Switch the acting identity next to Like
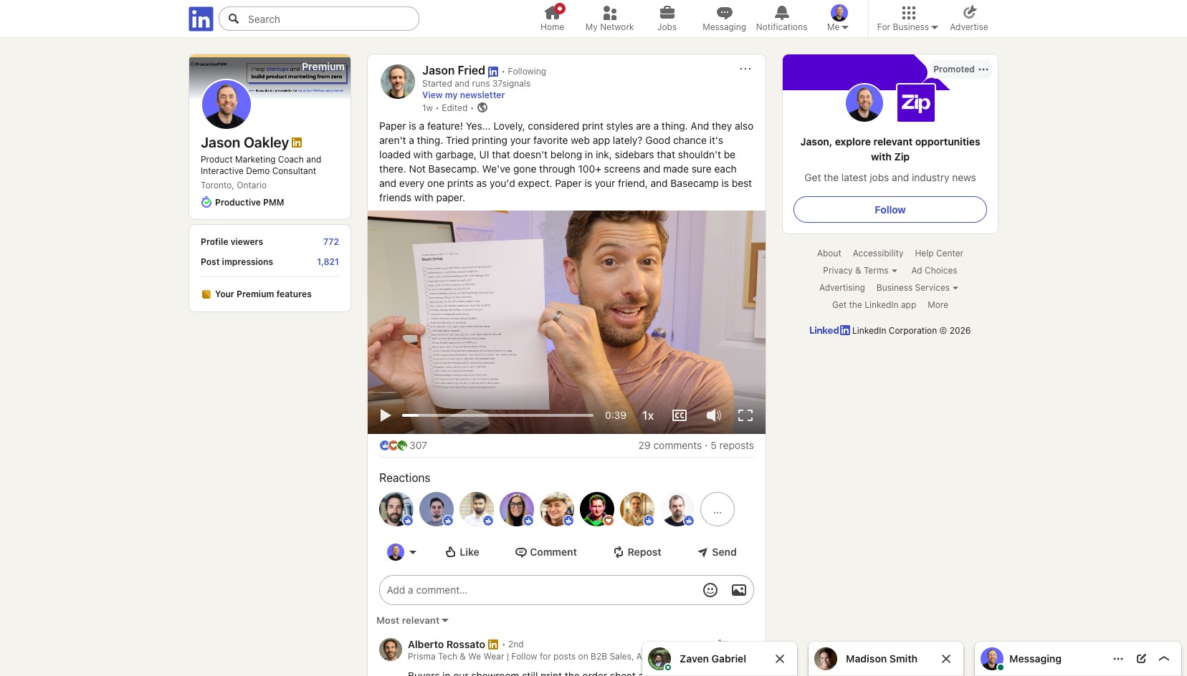Viewport: 1187px width, 676px height. tap(402, 552)
